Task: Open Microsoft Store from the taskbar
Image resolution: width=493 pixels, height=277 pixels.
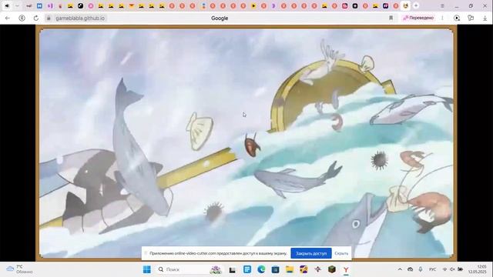Action: (x=276, y=269)
